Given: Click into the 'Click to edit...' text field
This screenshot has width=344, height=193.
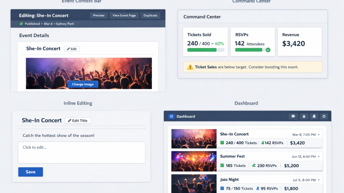Looking at the screenshot, I should (81, 152).
